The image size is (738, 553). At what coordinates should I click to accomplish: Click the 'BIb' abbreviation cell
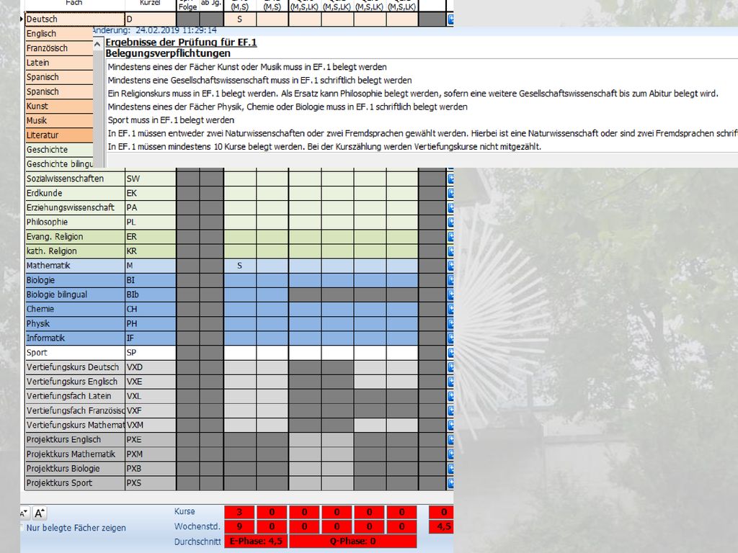(151, 295)
